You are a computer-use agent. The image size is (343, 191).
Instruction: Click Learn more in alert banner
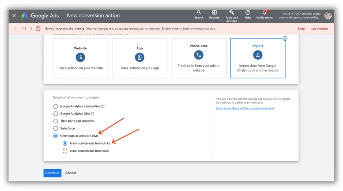pyautogui.click(x=320, y=29)
